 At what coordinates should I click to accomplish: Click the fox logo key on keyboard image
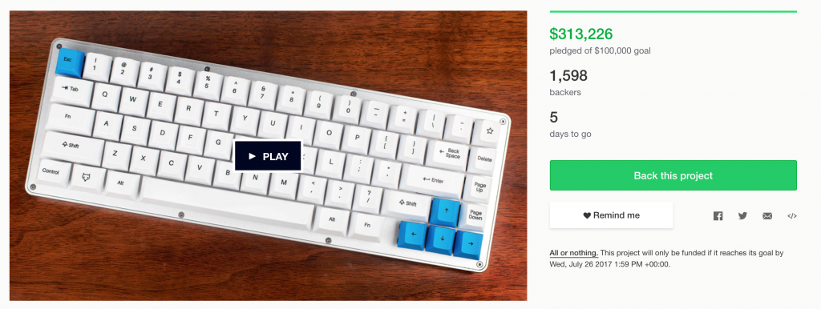(x=87, y=177)
